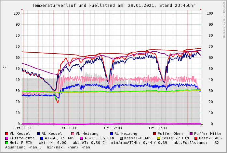Screen dimensions: 227x153
Task: Select the red Heiz-P AUS legend swatch
Action: [x=196, y=138]
